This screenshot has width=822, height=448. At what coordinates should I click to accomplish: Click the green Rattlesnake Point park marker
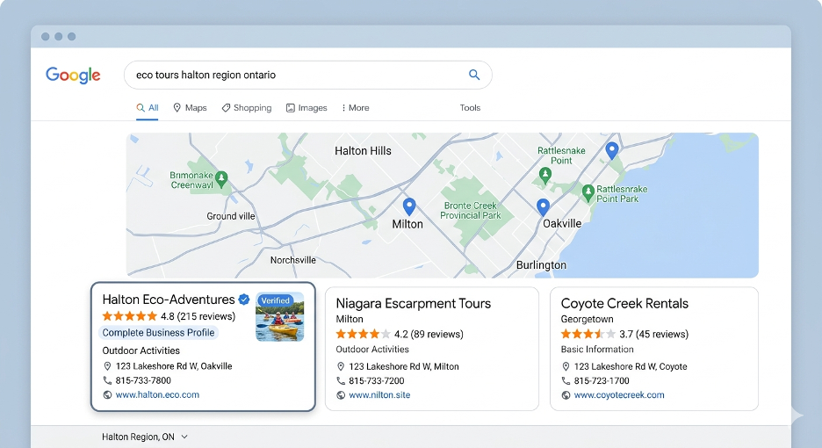pos(545,175)
